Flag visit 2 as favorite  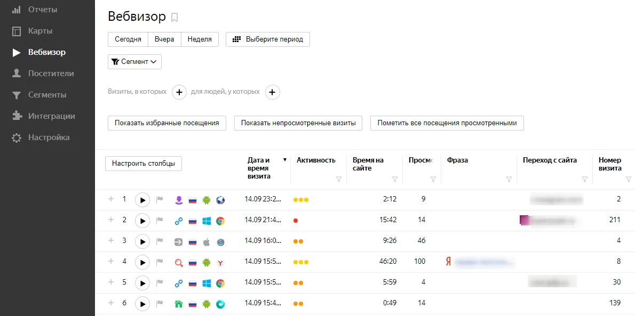159,221
